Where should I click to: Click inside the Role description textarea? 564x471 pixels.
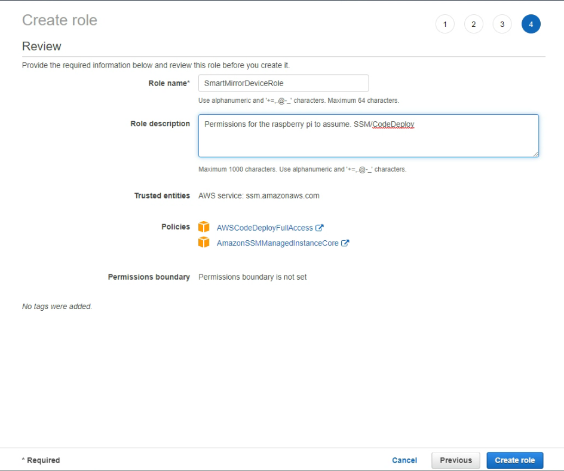368,136
